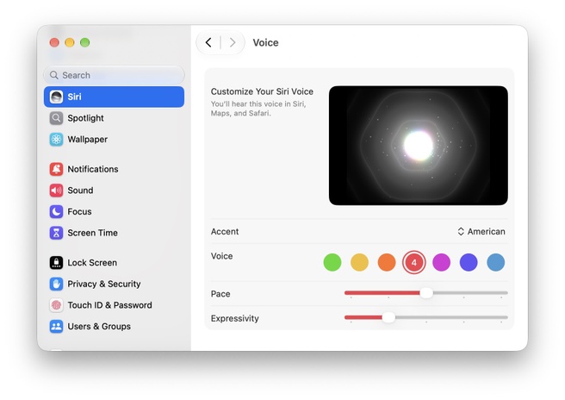Click the Touch ID fingerprint icon
This screenshot has width=565, height=400.
click(56, 305)
